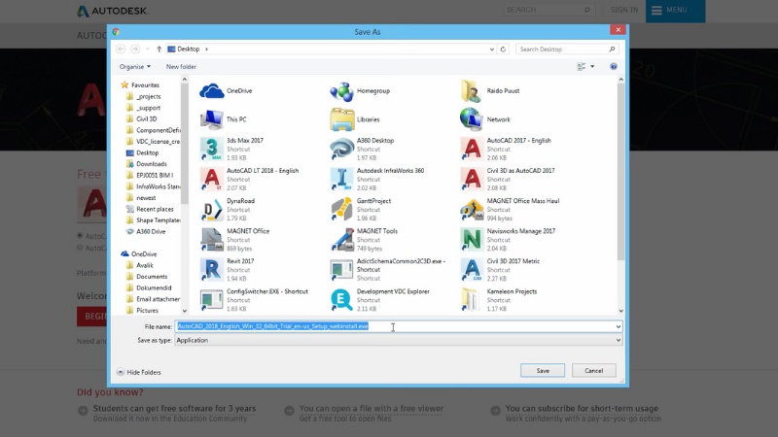This screenshot has height=437, width=778.
Task: Select the _support folder in sidebar
Action: [x=149, y=108]
